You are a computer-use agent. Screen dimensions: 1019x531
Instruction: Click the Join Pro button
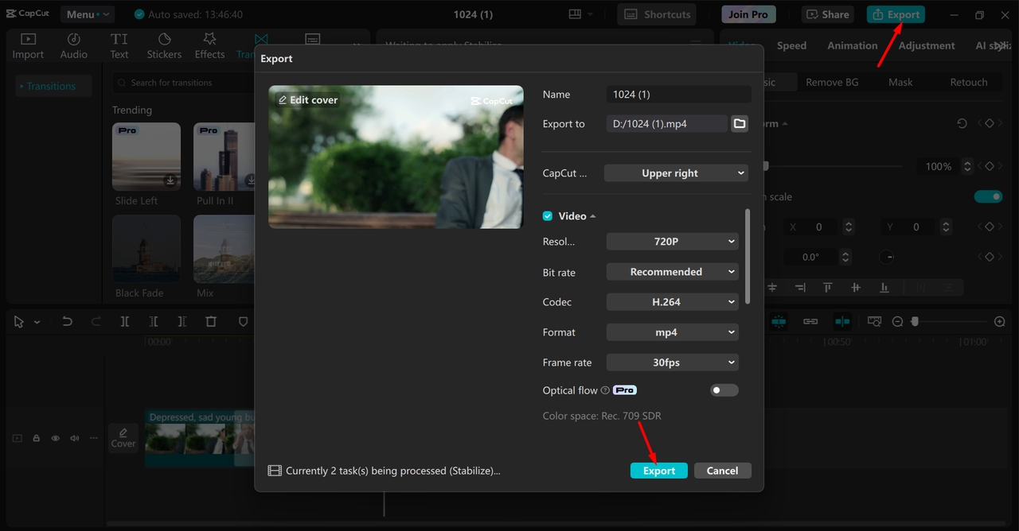coord(748,14)
